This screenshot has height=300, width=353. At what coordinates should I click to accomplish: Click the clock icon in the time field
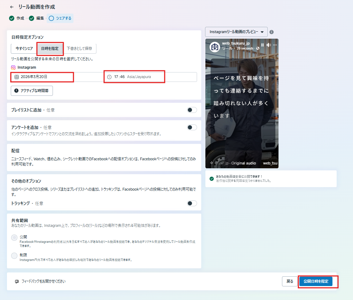pos(109,77)
